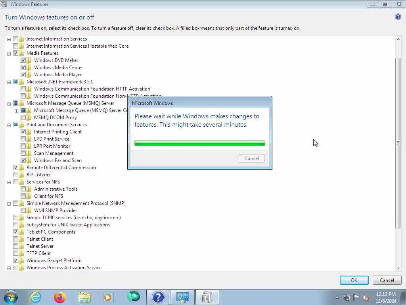Image resolution: width=406 pixels, height=305 pixels.
Task: Collapse Microsoft .NET Framework 3.5.1 node
Action: pos(9,82)
